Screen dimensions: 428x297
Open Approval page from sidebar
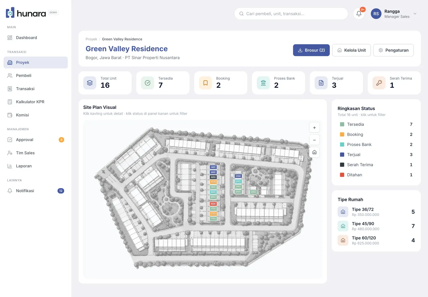click(36, 140)
